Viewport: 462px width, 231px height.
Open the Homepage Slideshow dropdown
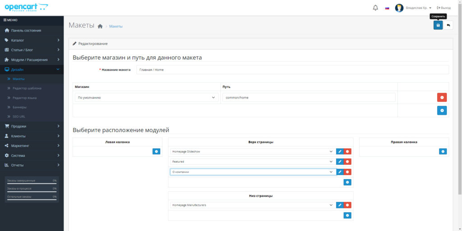click(x=253, y=151)
